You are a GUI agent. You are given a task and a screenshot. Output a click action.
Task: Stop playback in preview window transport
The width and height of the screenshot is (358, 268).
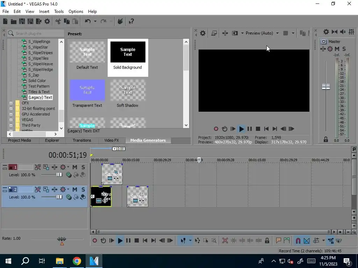(x=258, y=129)
